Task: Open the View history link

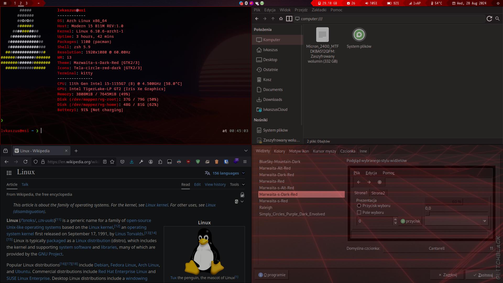Action: [x=215, y=184]
